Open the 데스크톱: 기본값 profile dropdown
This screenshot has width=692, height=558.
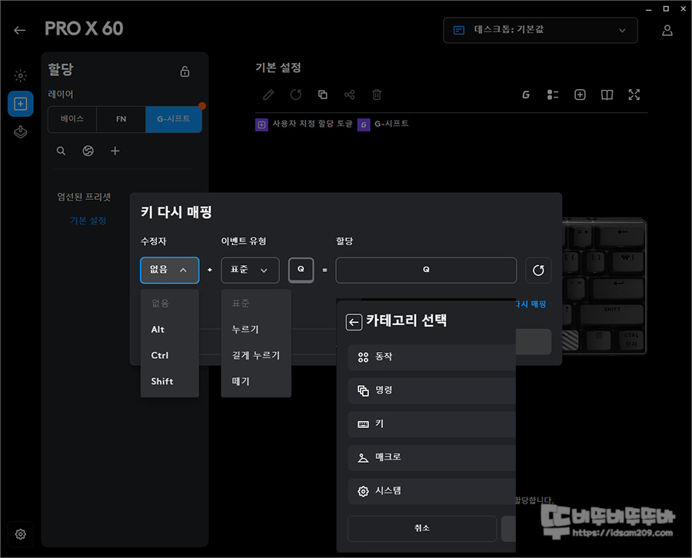[541, 30]
